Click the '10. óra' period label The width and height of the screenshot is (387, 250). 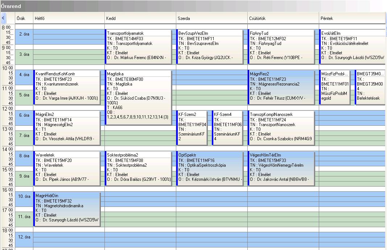[24, 196]
